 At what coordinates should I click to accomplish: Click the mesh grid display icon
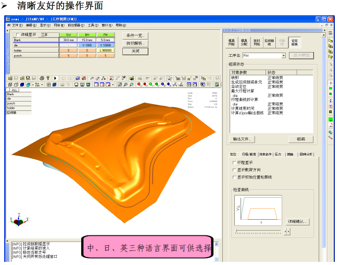(49, 84)
